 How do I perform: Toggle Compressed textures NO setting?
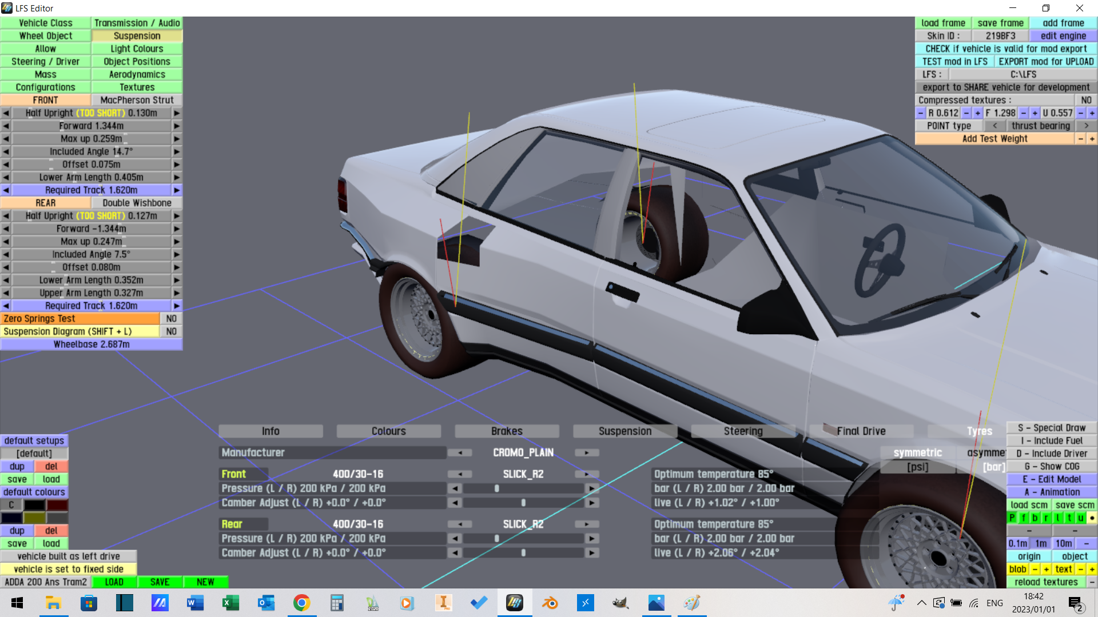point(1086,100)
